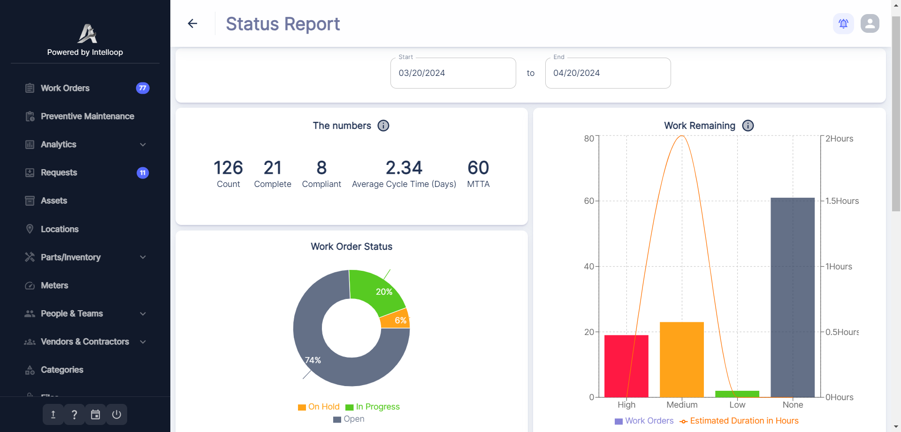Click the user profile avatar icon
The width and height of the screenshot is (901, 432).
[870, 23]
